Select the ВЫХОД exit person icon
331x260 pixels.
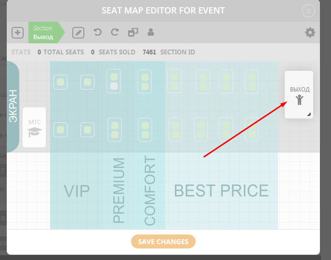299,100
